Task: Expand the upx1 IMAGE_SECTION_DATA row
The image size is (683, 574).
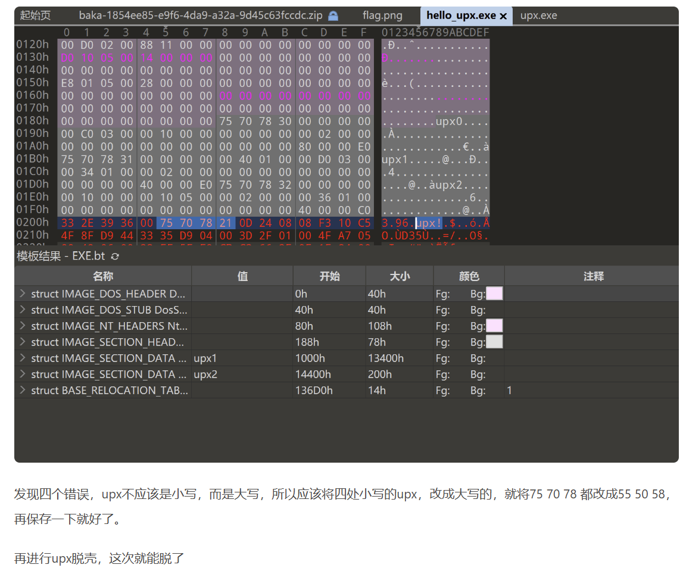Action: click(x=23, y=358)
